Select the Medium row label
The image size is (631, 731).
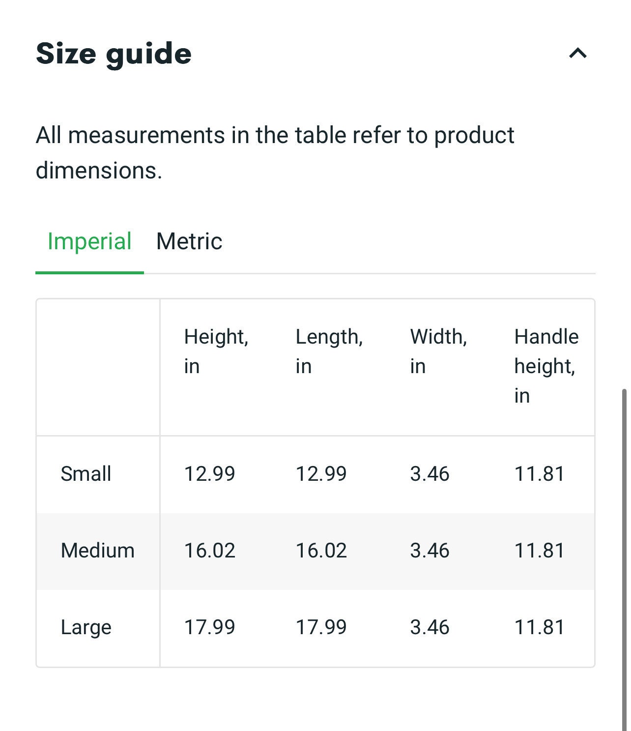pyautogui.click(x=97, y=551)
